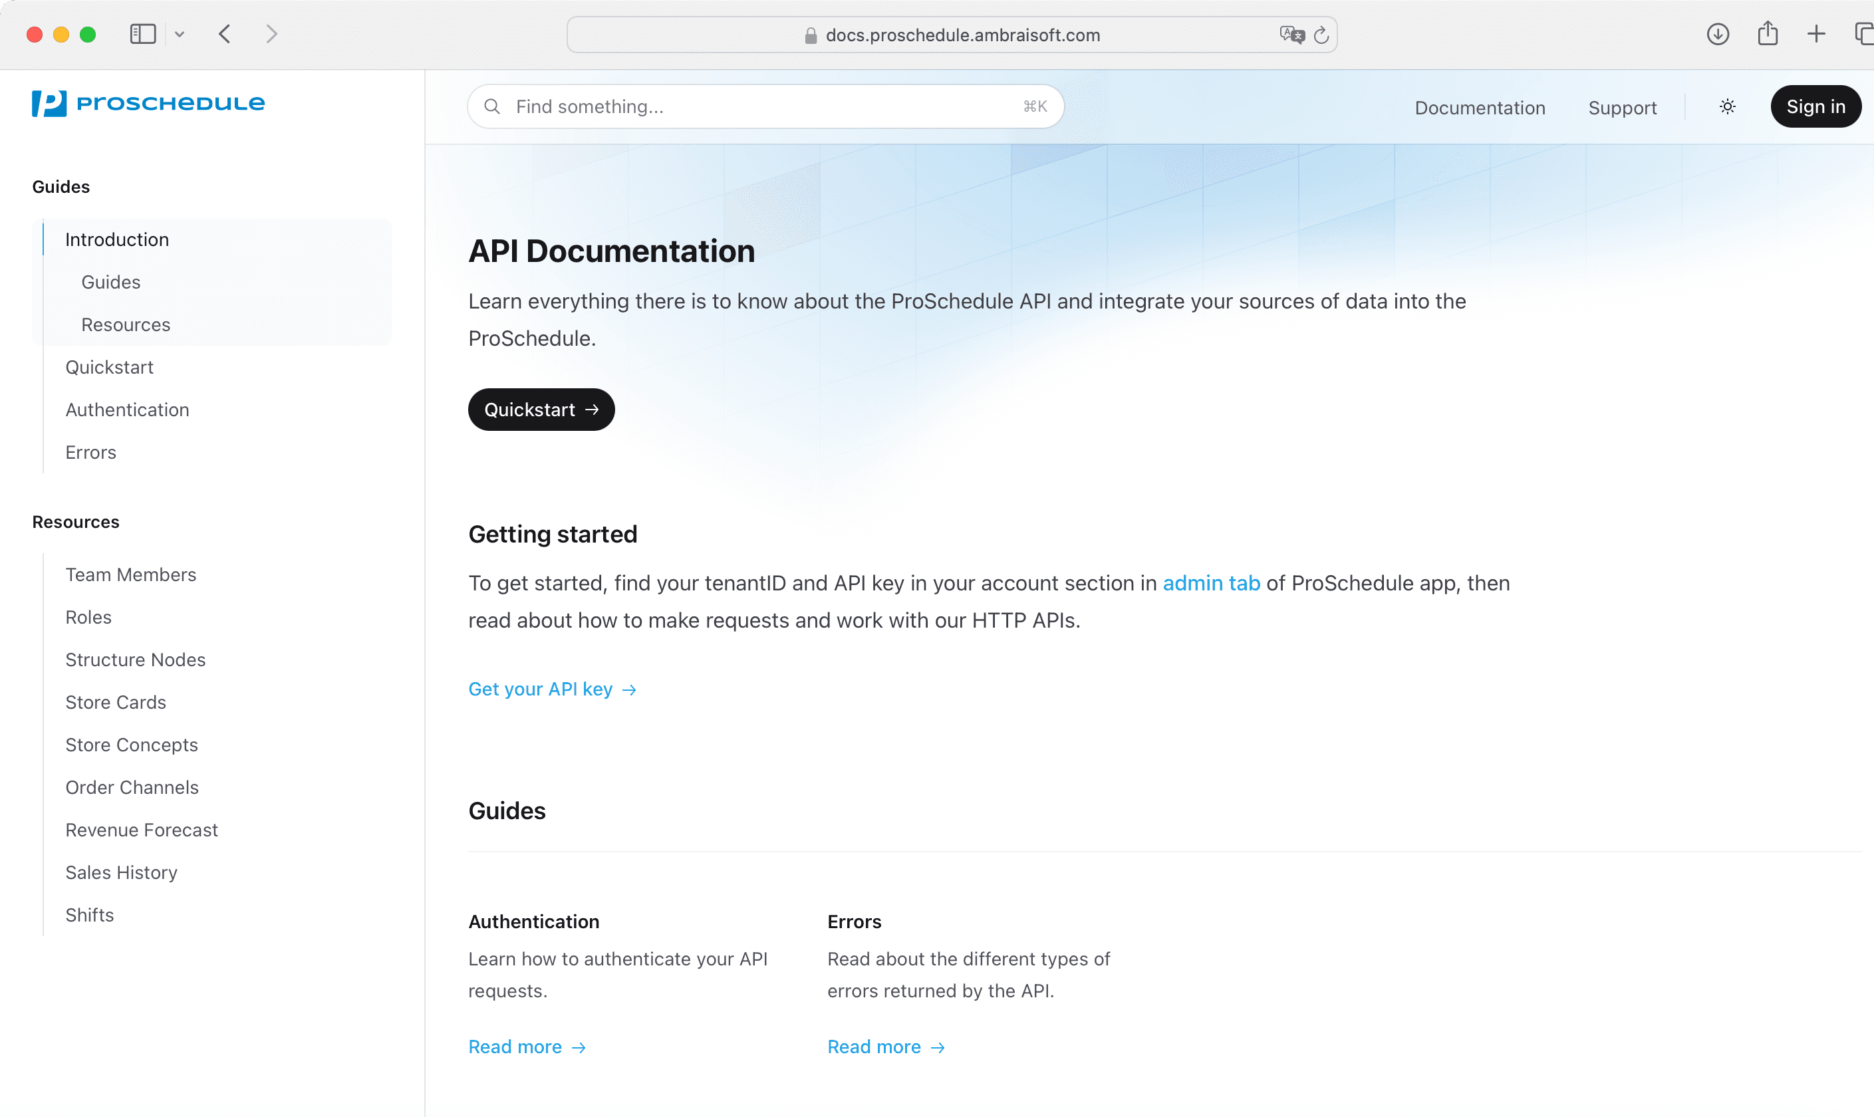
Task: Open Structure Nodes resource page
Action: click(136, 660)
